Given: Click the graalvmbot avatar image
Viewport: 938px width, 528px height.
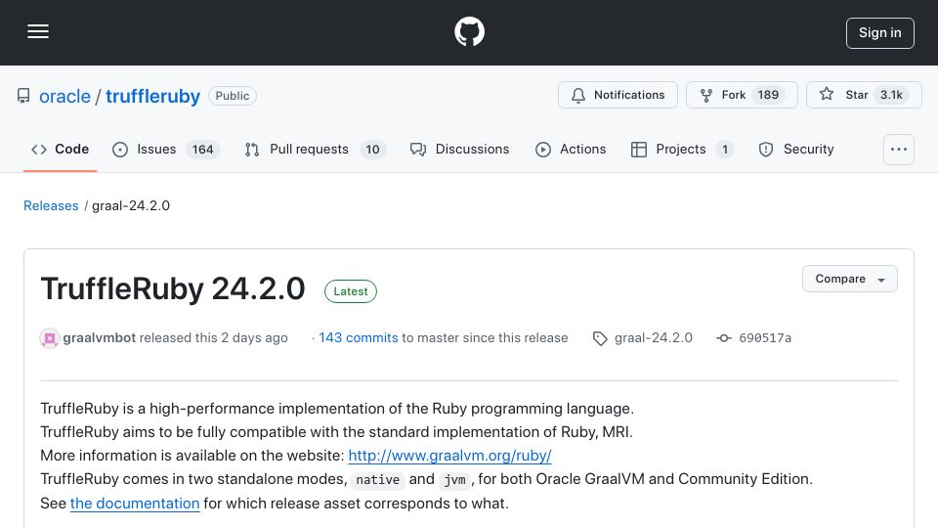Looking at the screenshot, I should click(50, 338).
